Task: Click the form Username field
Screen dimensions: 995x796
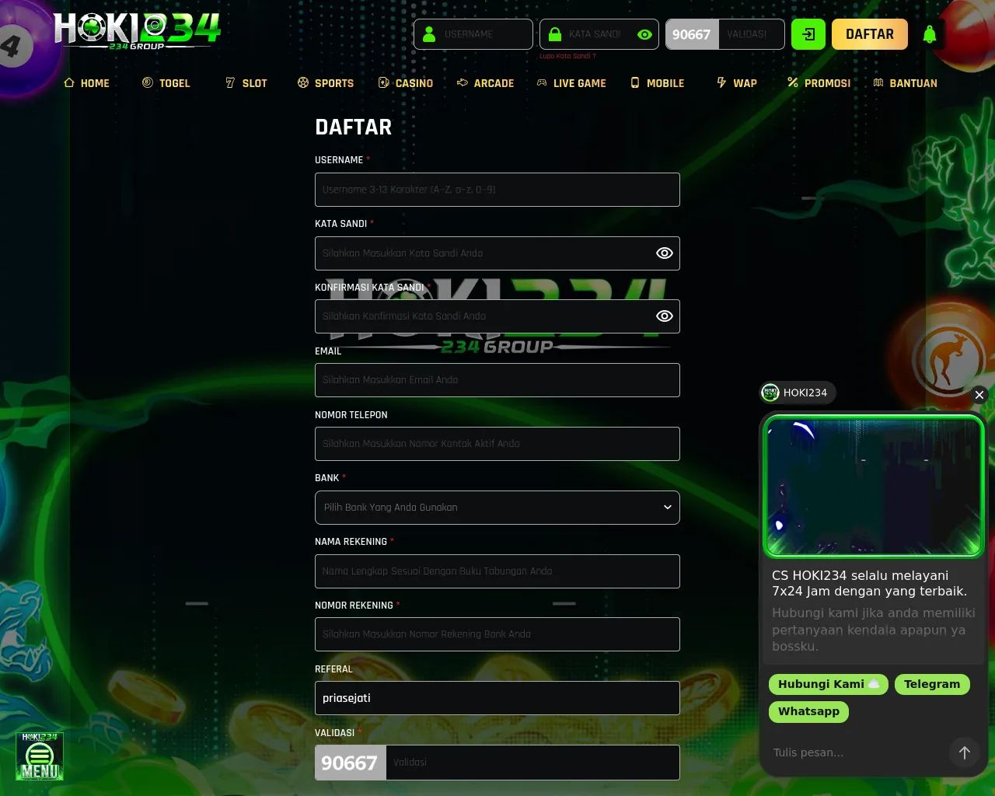Action: [497, 190]
